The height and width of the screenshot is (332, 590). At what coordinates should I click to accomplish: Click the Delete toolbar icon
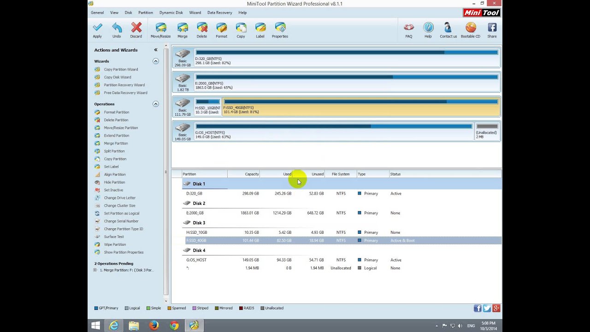tap(202, 30)
